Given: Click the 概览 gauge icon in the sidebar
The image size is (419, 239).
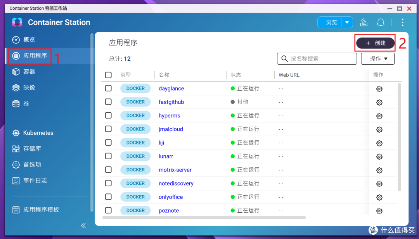Looking at the screenshot, I should (x=16, y=40).
